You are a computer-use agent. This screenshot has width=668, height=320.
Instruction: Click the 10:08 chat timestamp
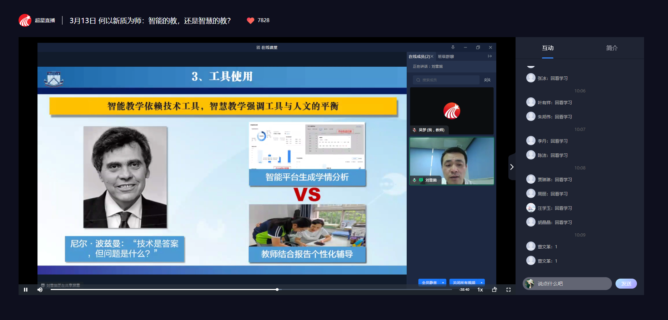580,168
